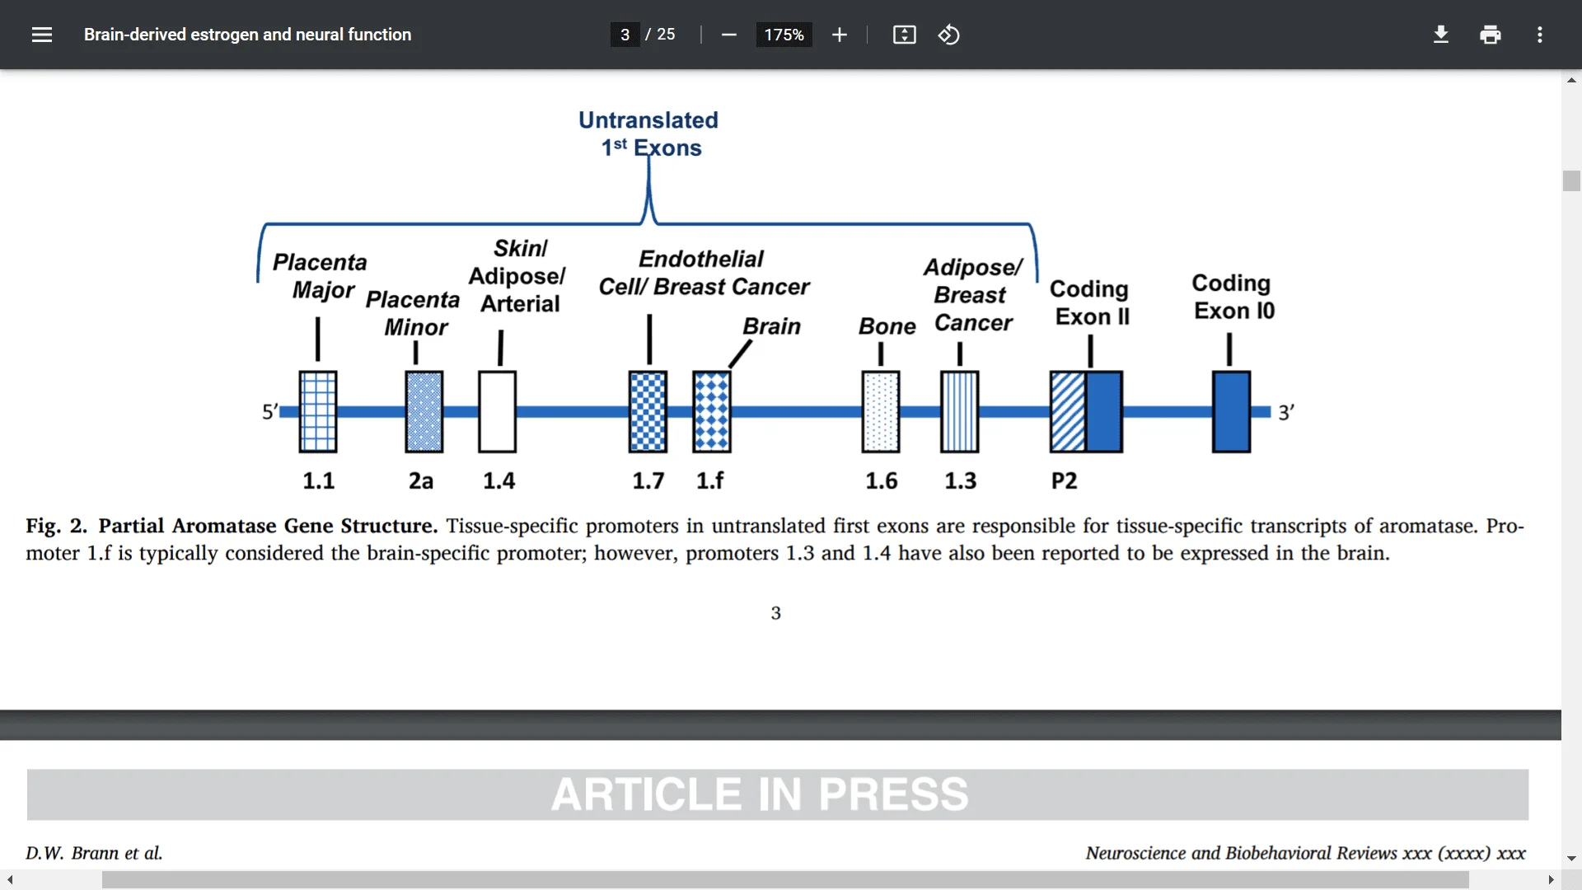This screenshot has height=890, width=1582.
Task: Click the checkered exon 1.7 box
Action: coord(648,411)
